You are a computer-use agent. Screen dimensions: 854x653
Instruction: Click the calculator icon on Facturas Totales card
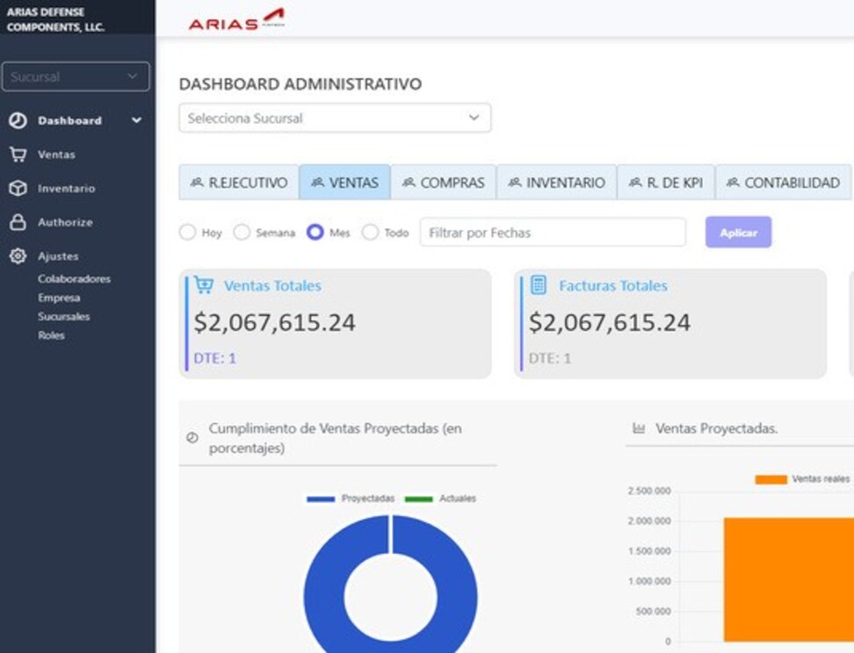click(539, 285)
